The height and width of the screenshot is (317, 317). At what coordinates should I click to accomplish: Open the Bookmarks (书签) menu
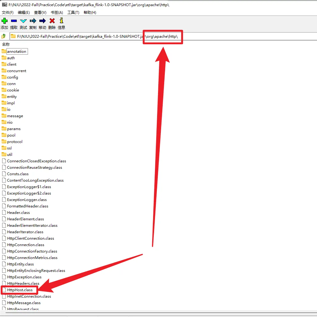[57, 13]
